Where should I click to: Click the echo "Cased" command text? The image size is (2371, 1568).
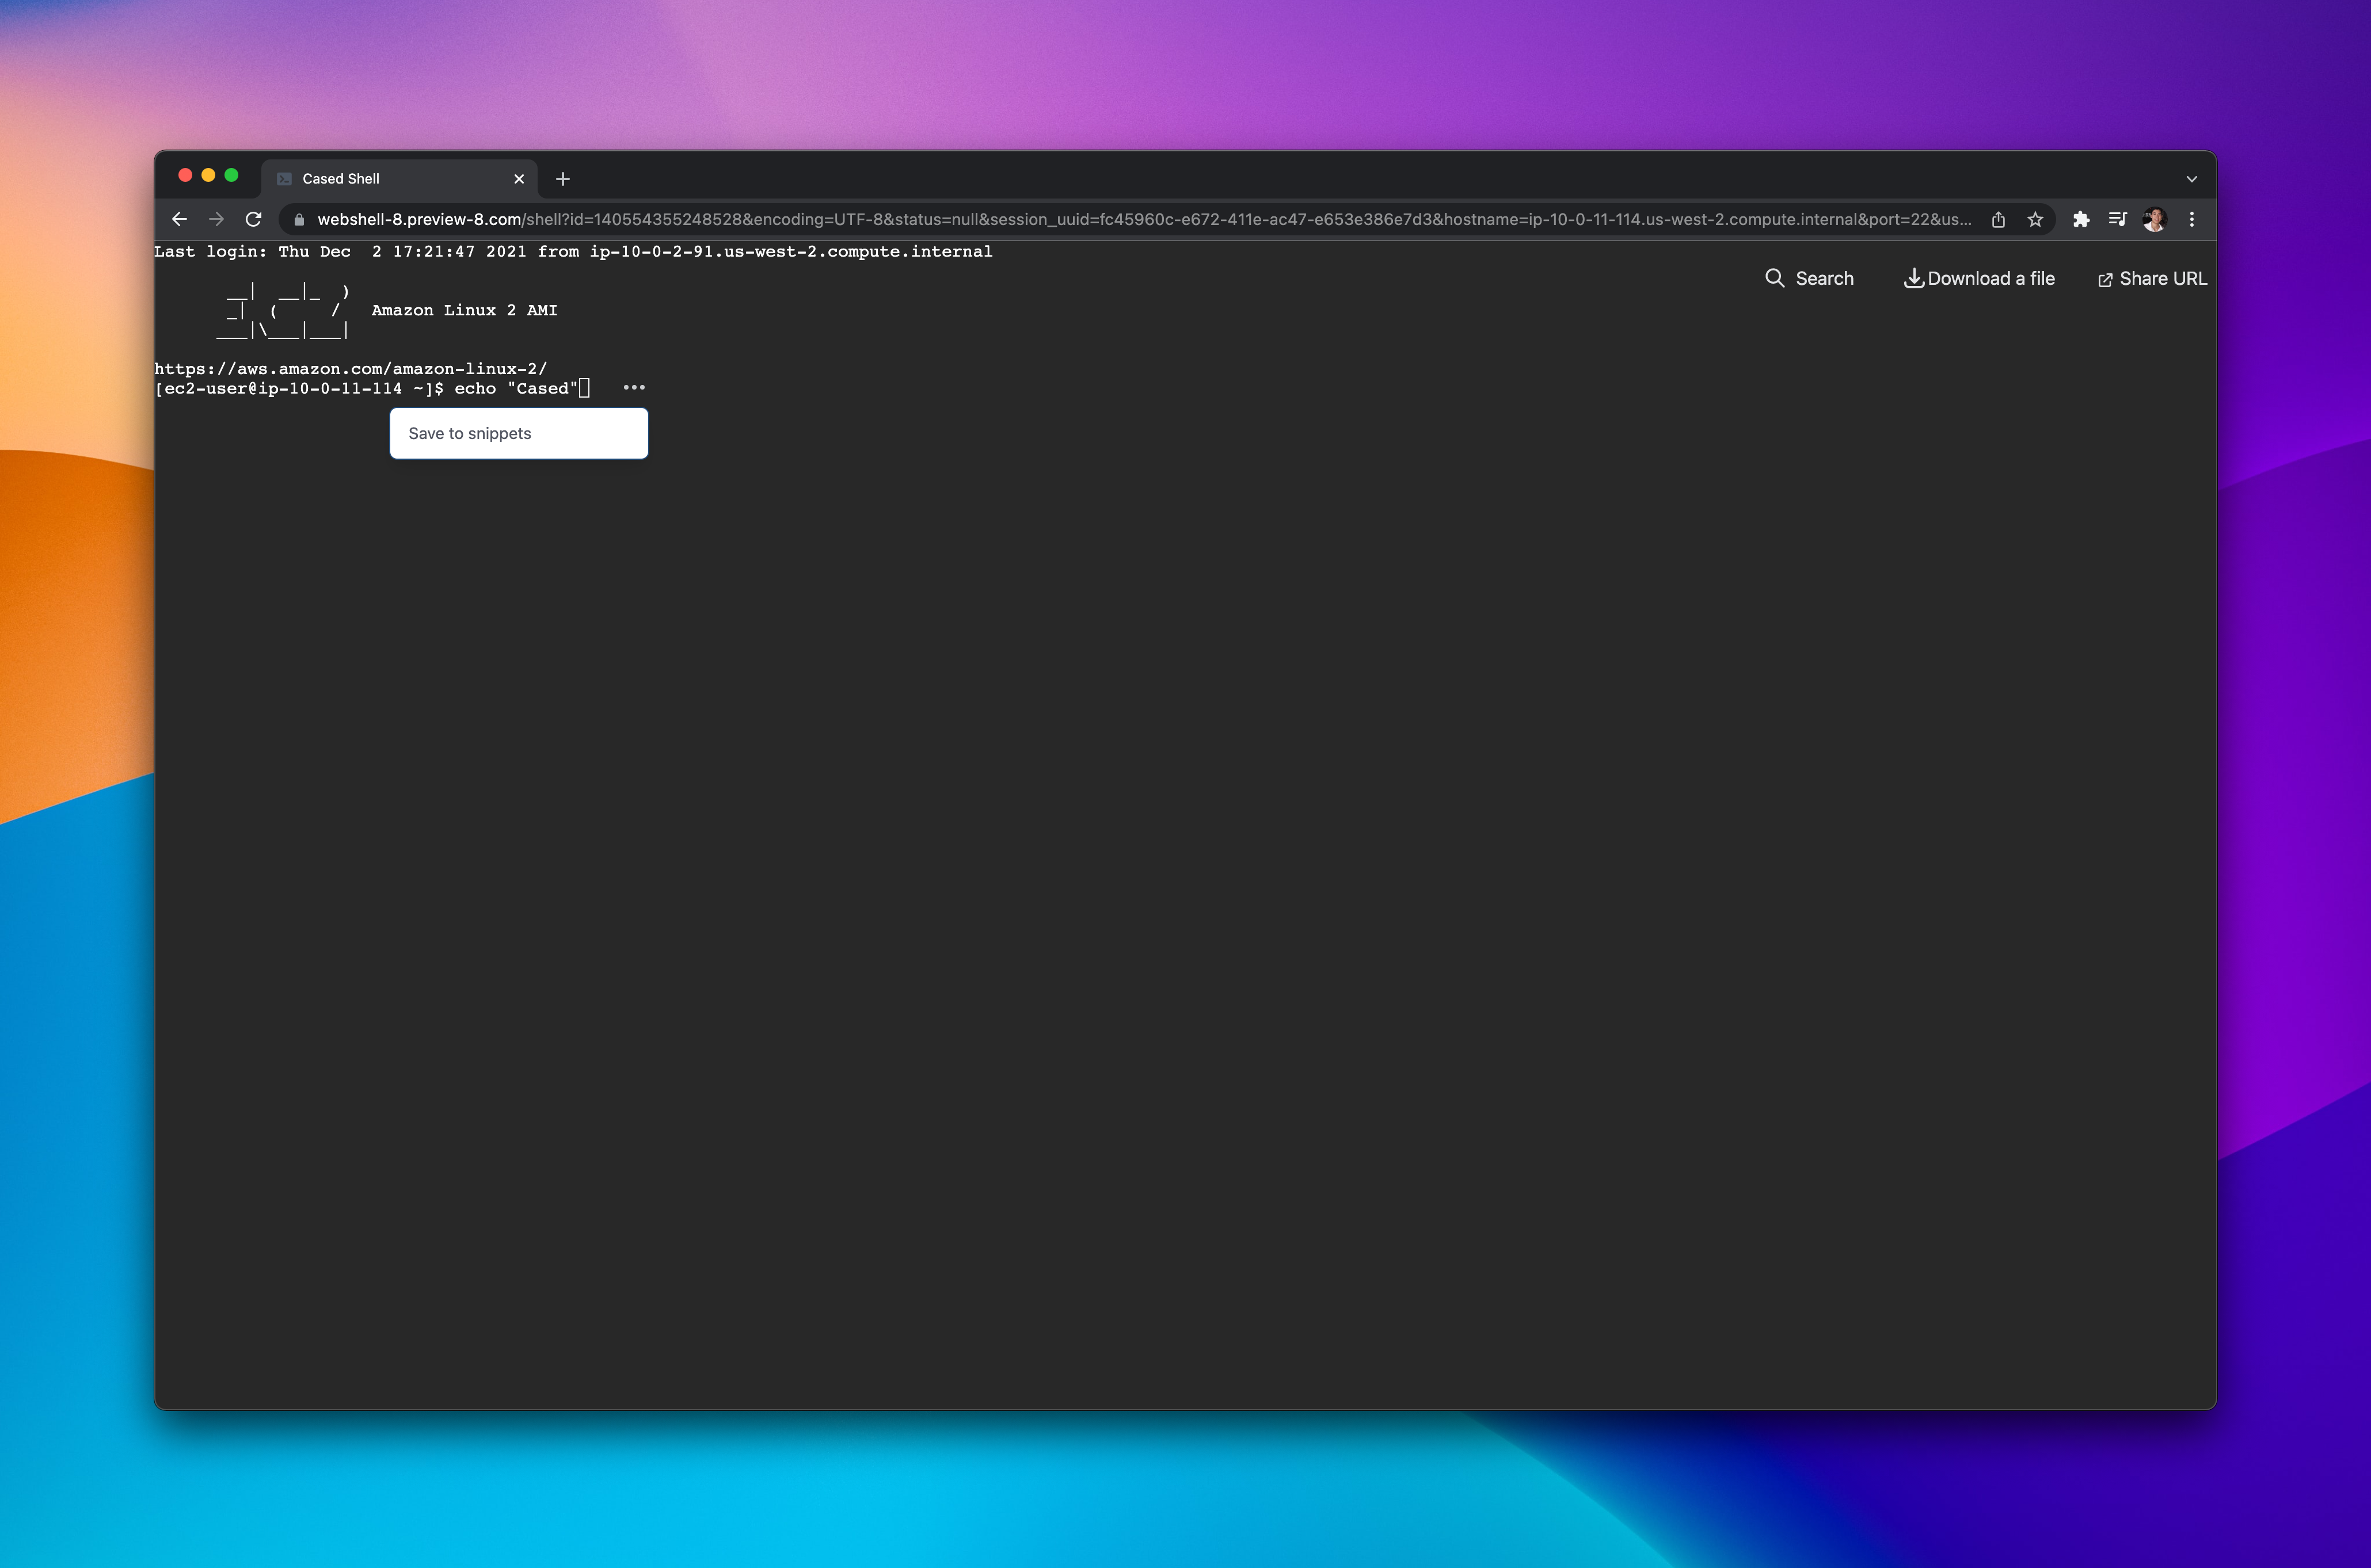[x=516, y=388]
